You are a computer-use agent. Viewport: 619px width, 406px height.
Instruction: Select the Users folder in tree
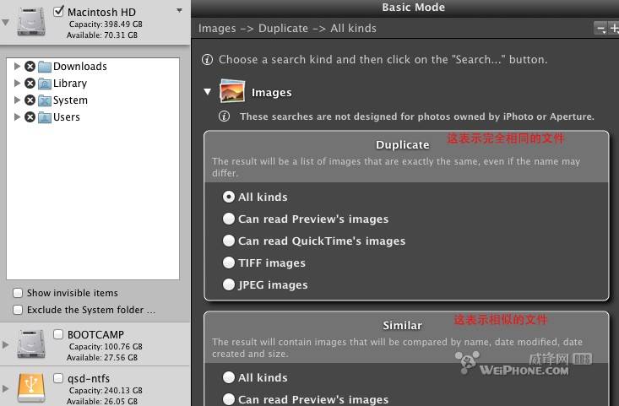66,117
